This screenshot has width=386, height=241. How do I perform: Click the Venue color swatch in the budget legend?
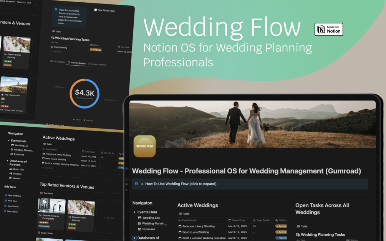[x=74, y=120]
